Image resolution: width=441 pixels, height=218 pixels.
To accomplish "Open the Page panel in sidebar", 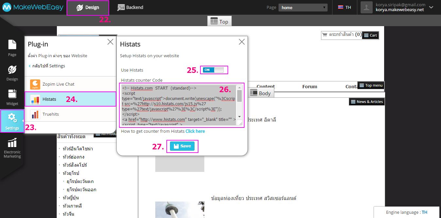I will click(x=12, y=48).
